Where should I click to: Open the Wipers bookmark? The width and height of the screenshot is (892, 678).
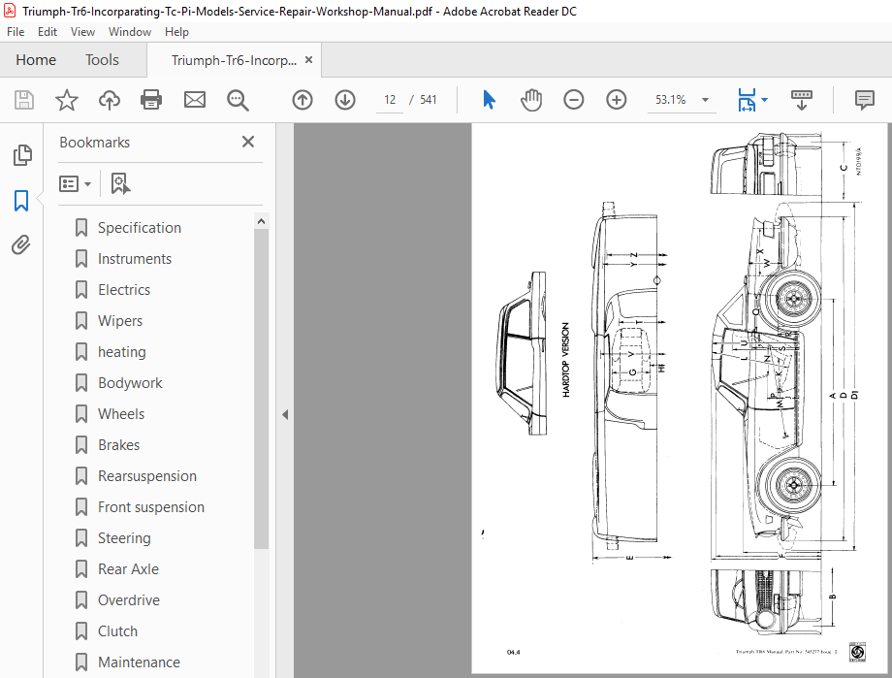click(120, 321)
